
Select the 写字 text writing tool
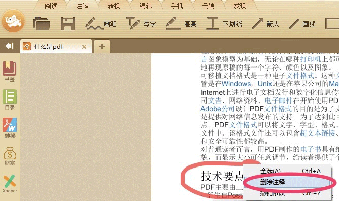[x=141, y=23]
